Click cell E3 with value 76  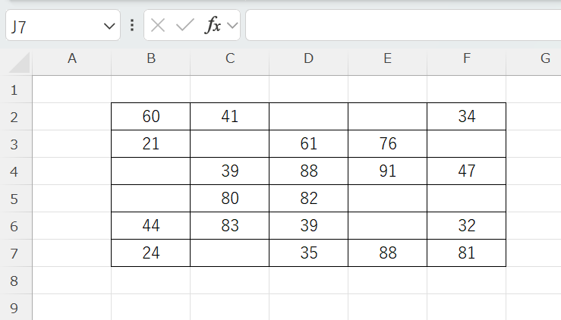[x=387, y=144]
